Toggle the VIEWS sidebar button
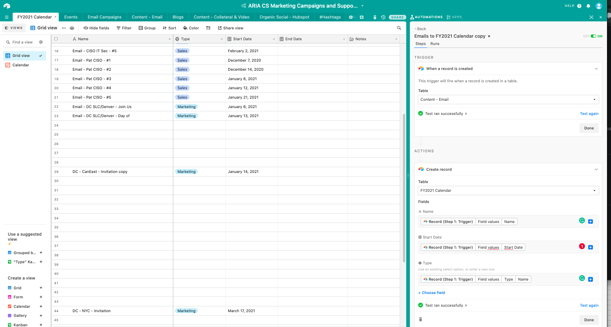The image size is (611, 327). pos(14,28)
